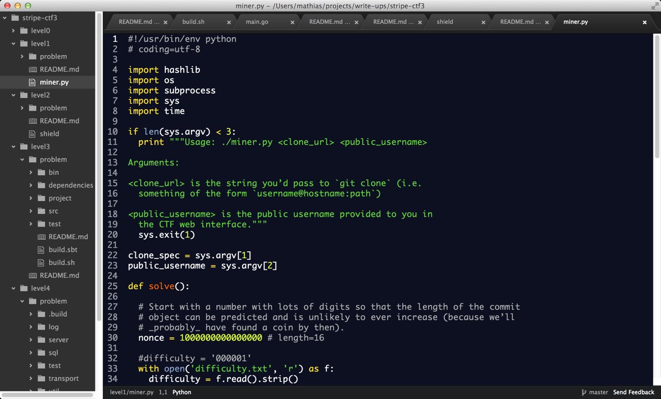661x399 pixels.
Task: Close the miner.py tab
Action: tap(644, 22)
